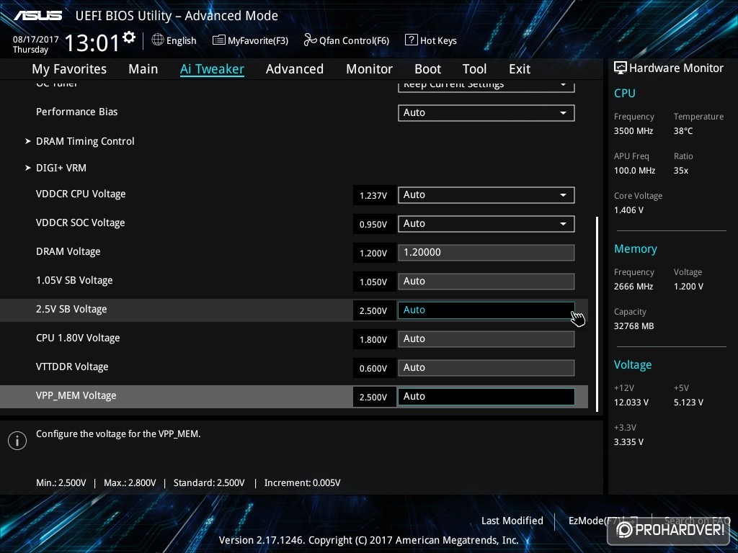Click Last Modified button

pyautogui.click(x=512, y=521)
